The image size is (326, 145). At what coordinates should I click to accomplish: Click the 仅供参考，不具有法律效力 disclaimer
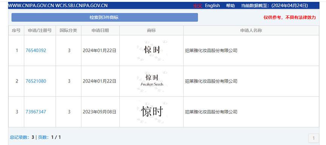(x=290, y=17)
